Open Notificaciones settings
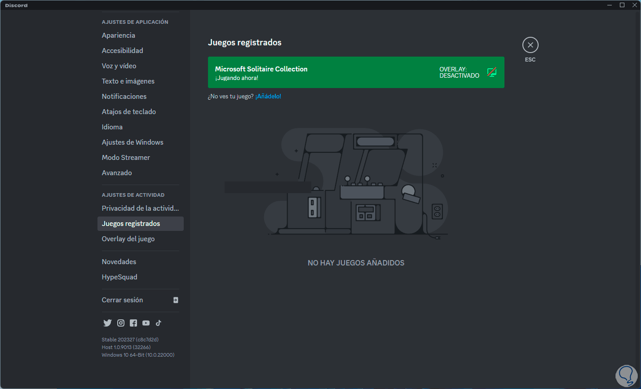Screen dimensions: 641x389 [140, 97]
